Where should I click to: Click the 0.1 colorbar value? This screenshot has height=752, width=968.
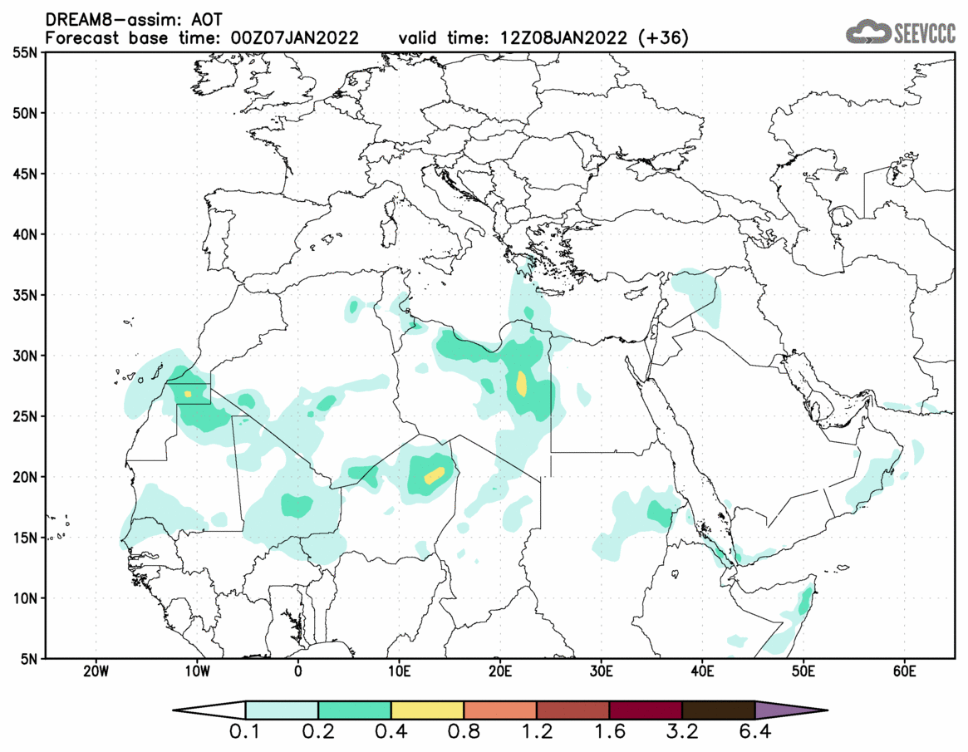pyautogui.click(x=245, y=732)
